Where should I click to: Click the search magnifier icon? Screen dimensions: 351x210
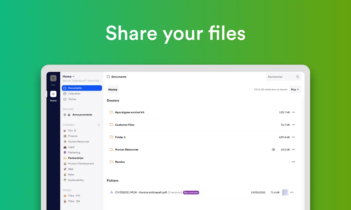pos(298,77)
